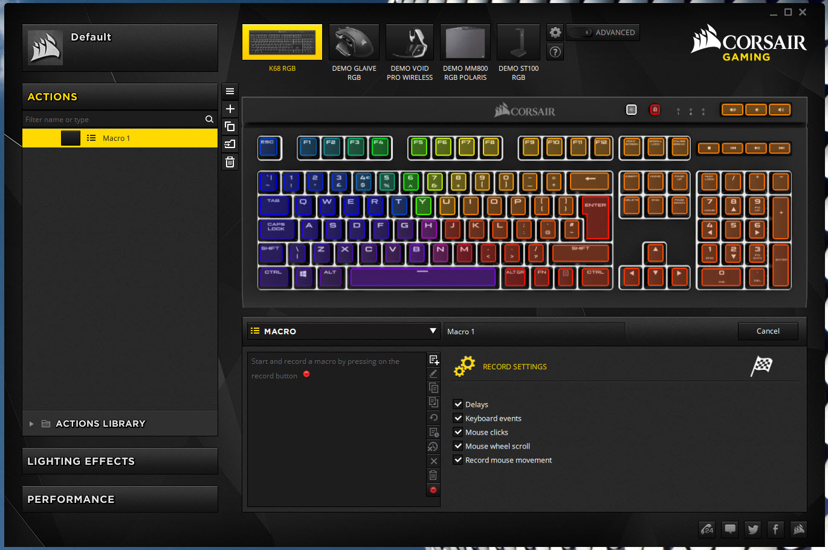Image resolution: width=828 pixels, height=550 pixels.
Task: Uncheck the Delays checkbox
Action: (458, 404)
